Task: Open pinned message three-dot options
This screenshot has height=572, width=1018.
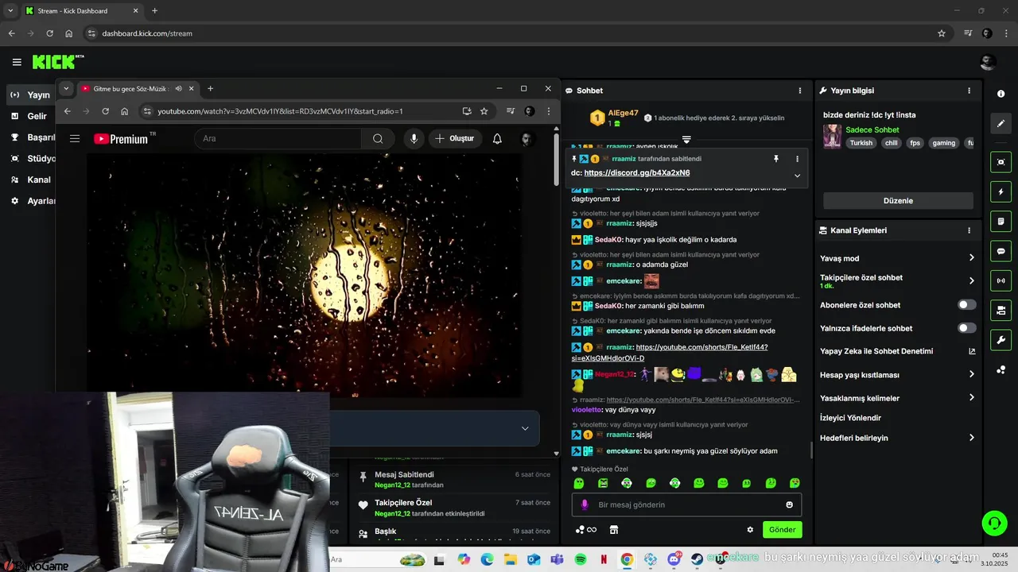Action: pyautogui.click(x=797, y=159)
